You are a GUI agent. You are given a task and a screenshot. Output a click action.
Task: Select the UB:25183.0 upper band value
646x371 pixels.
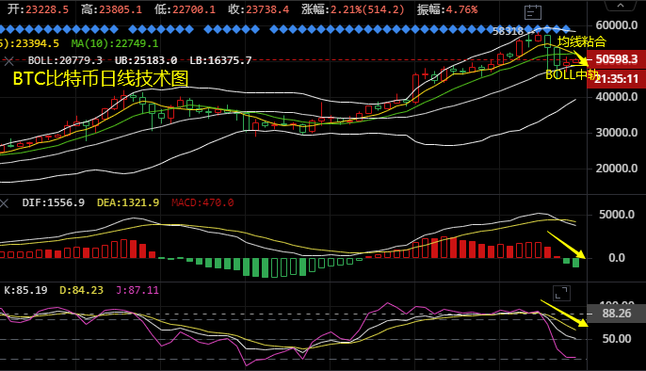pos(146,60)
